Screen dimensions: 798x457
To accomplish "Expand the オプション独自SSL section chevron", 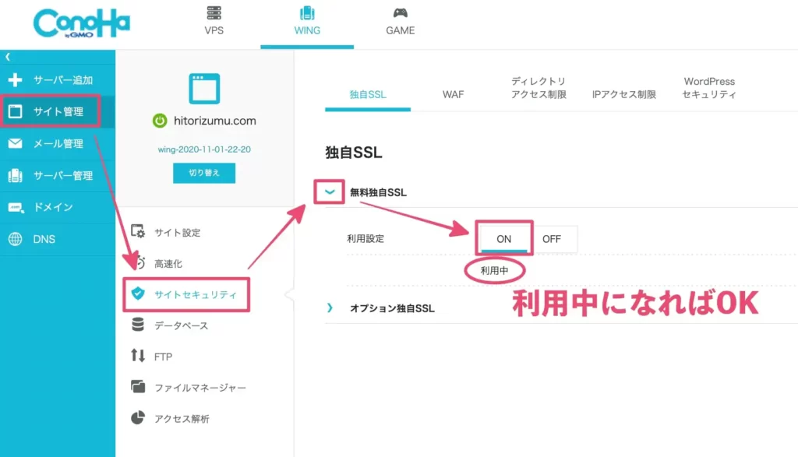I will (330, 308).
